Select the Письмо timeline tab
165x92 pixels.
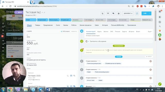click(x=118, y=31)
